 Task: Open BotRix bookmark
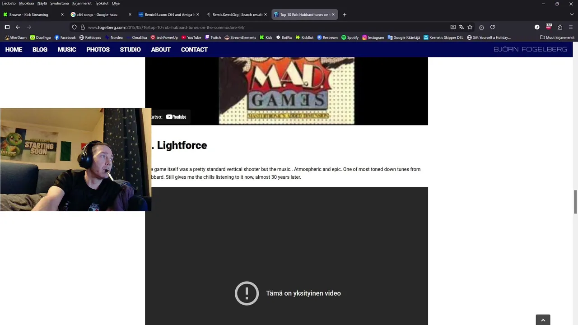pyautogui.click(x=284, y=37)
